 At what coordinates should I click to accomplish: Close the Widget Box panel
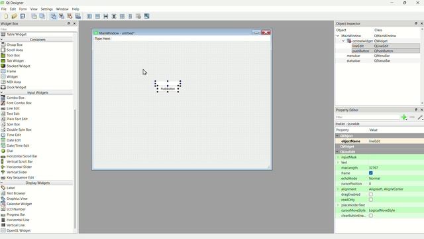point(75,24)
